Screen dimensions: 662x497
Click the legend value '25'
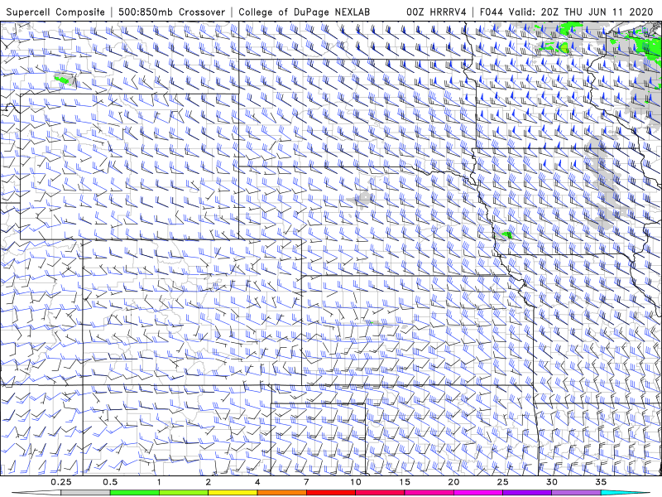click(x=502, y=482)
